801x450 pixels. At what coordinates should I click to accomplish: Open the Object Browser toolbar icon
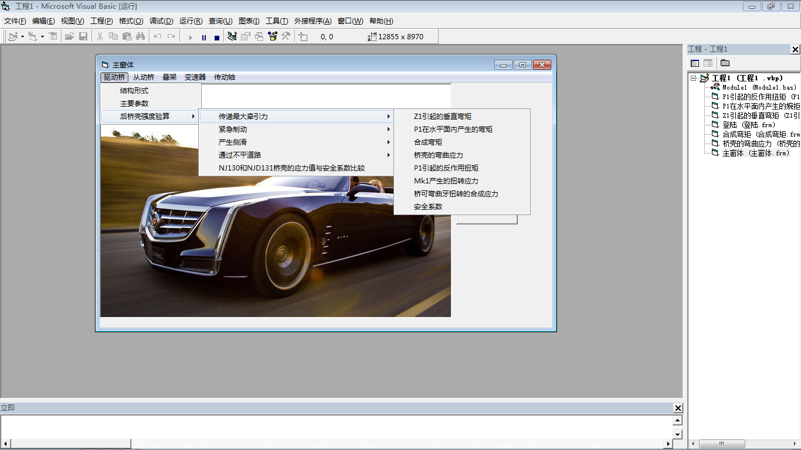272,36
